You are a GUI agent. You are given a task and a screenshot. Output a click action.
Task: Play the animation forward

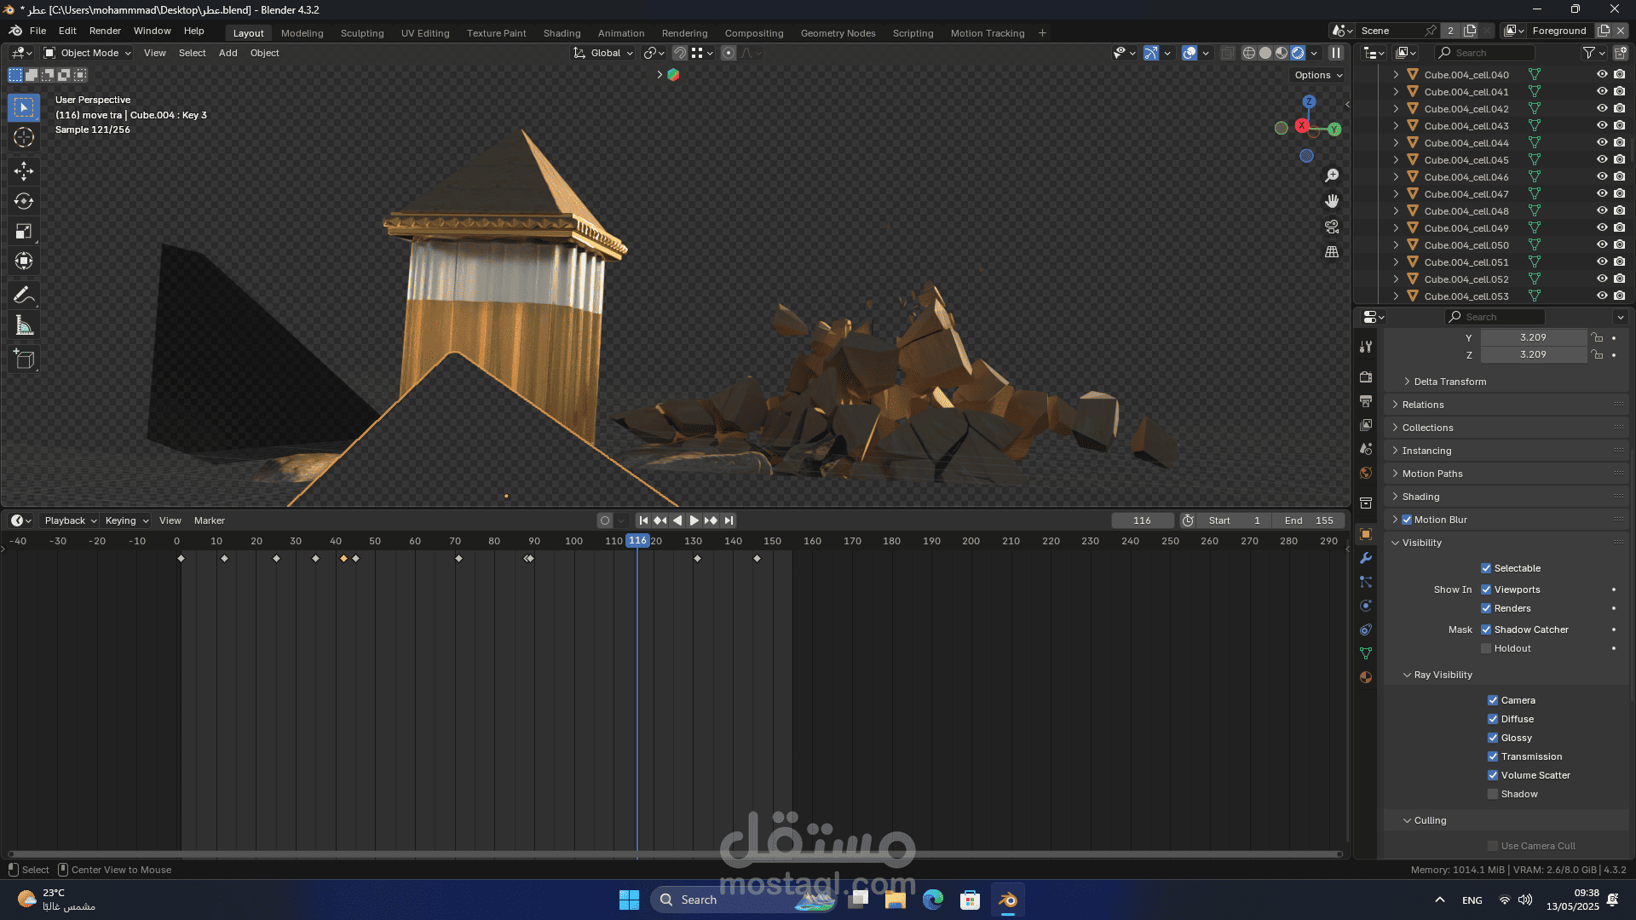(694, 520)
